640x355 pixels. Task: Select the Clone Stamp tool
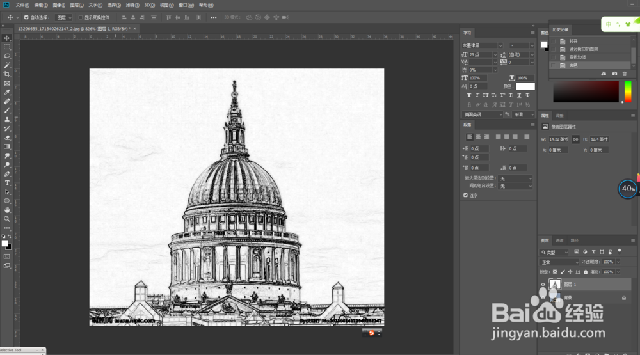pos(7,119)
